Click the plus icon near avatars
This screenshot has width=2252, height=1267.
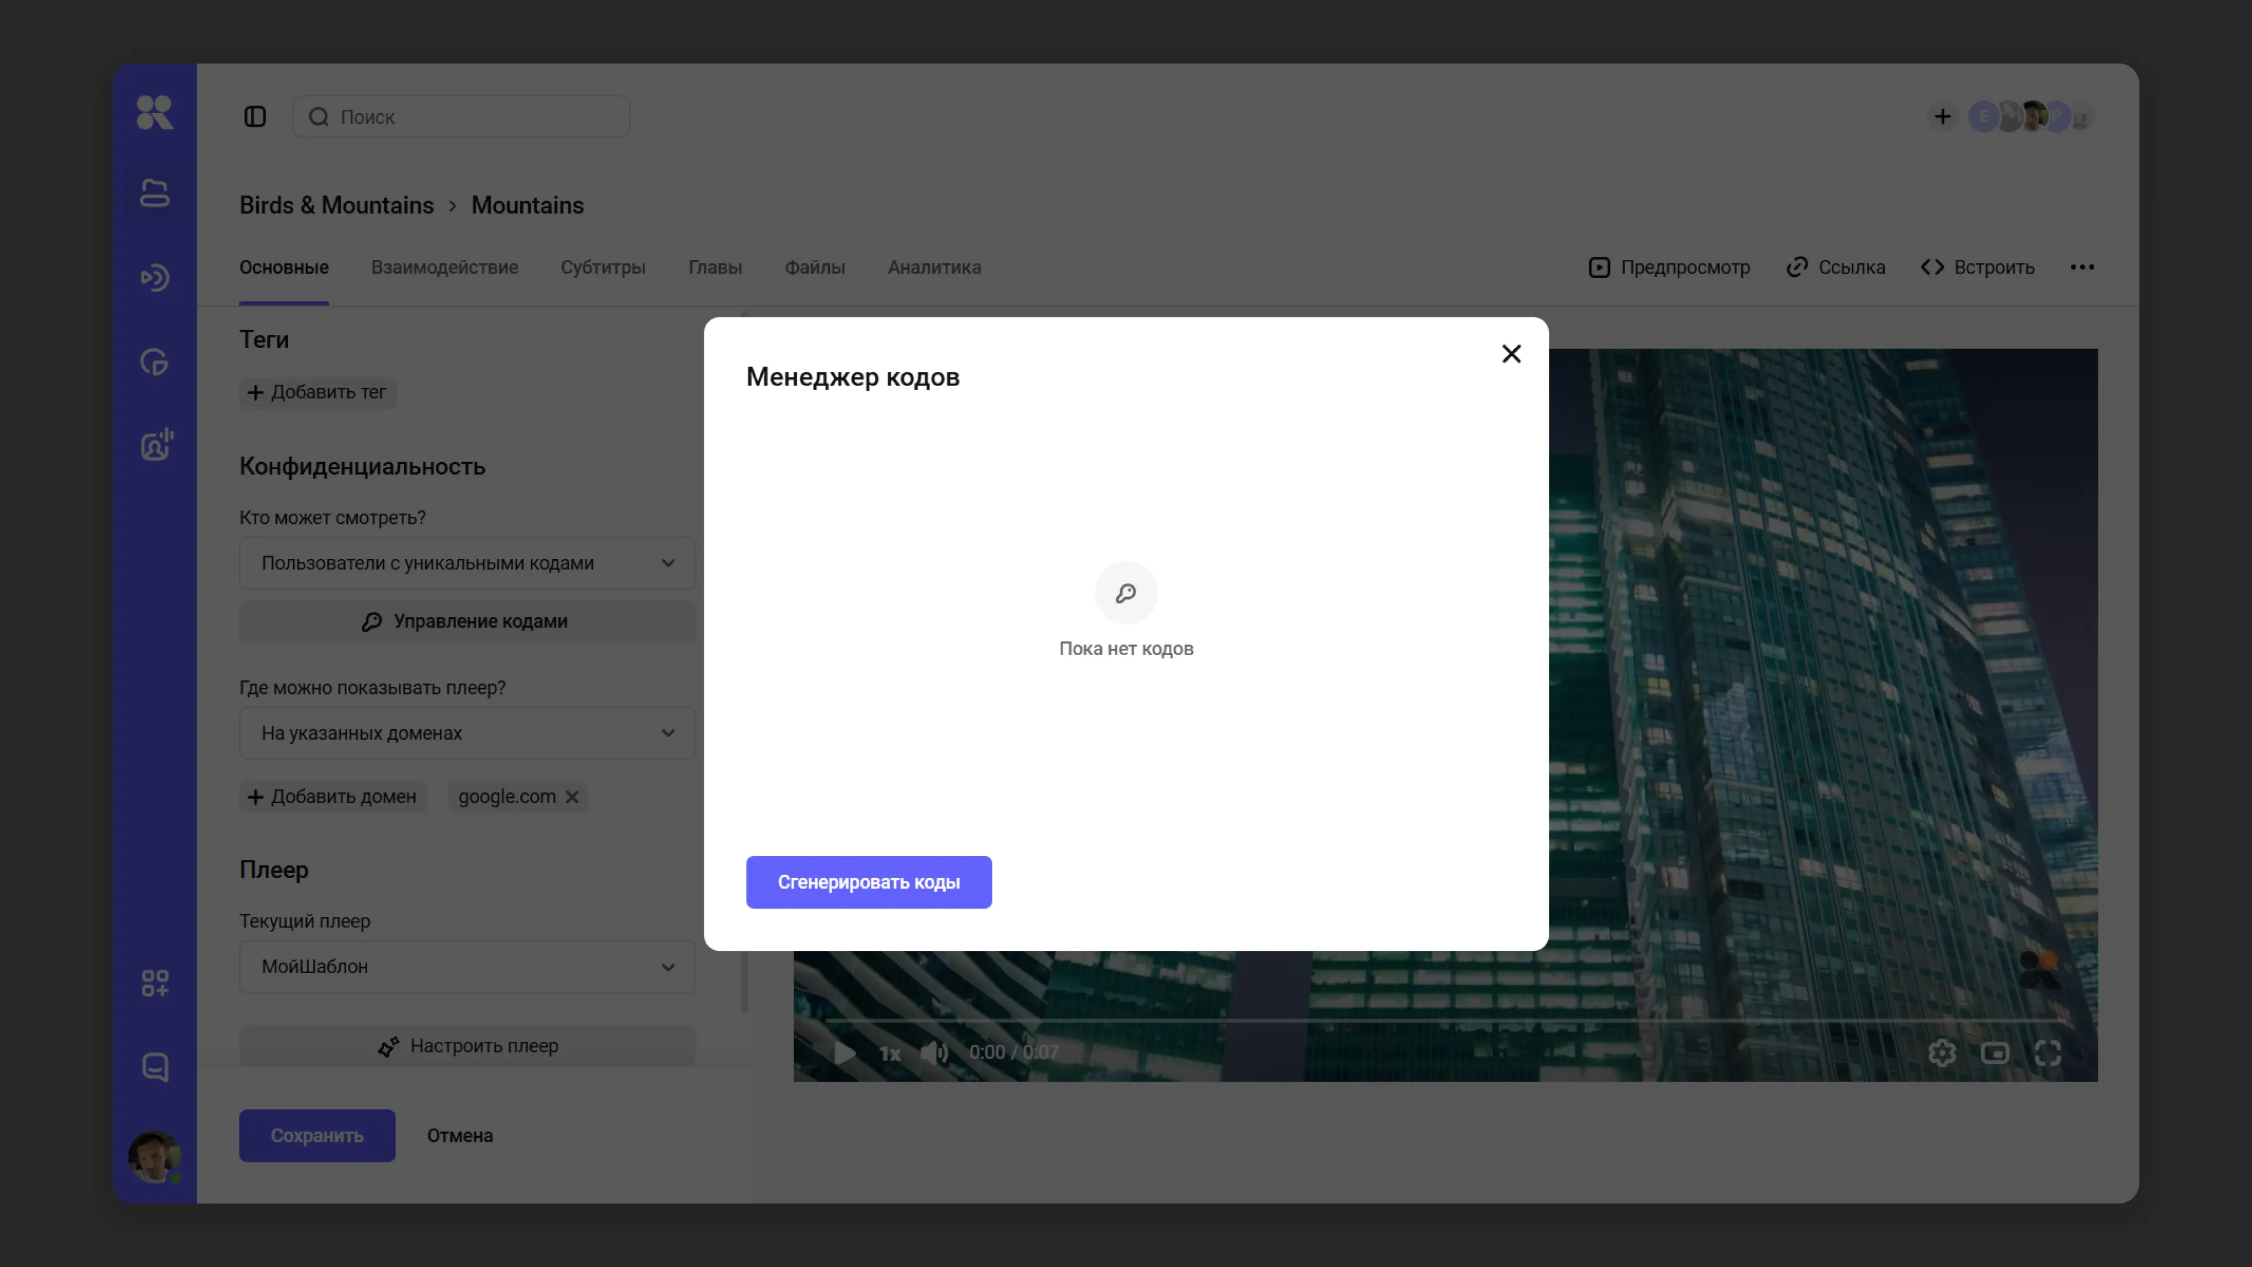coord(1942,116)
